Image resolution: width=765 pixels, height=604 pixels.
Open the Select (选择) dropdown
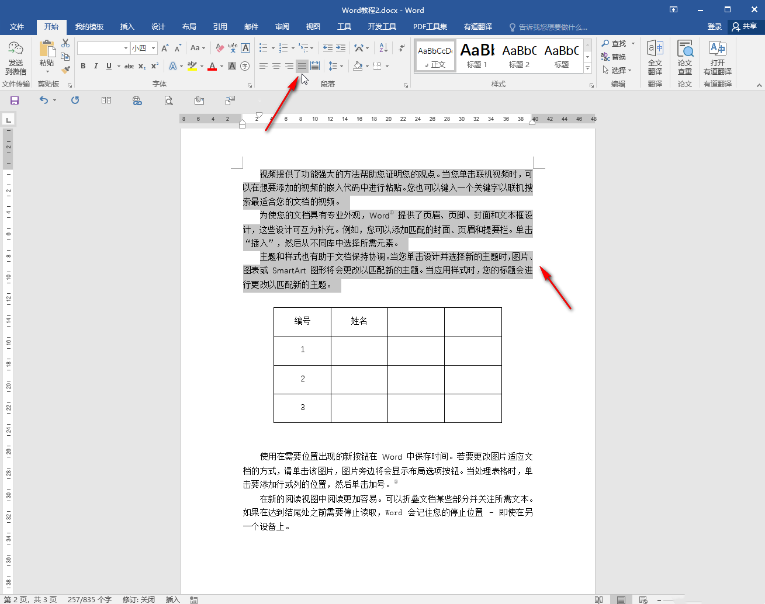(x=617, y=70)
